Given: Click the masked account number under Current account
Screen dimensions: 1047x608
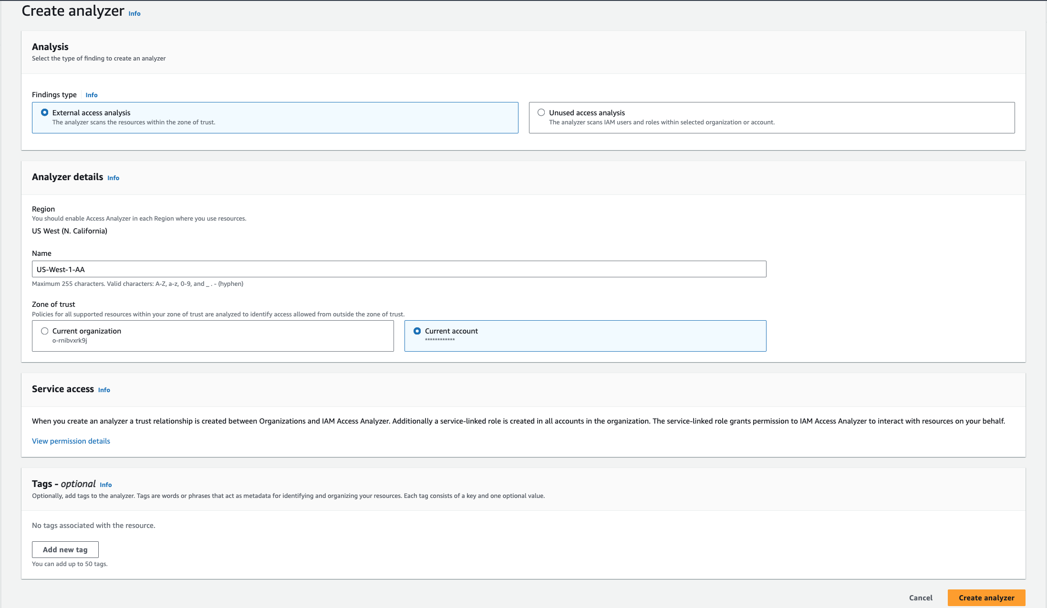Looking at the screenshot, I should click(x=440, y=340).
